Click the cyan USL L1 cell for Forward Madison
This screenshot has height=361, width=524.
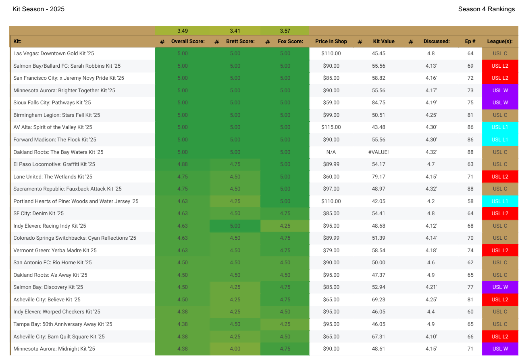(500, 140)
